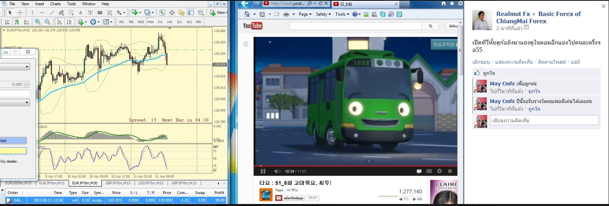Click the Watch Later clock icon
This screenshot has height=206, width=609.
point(450,171)
